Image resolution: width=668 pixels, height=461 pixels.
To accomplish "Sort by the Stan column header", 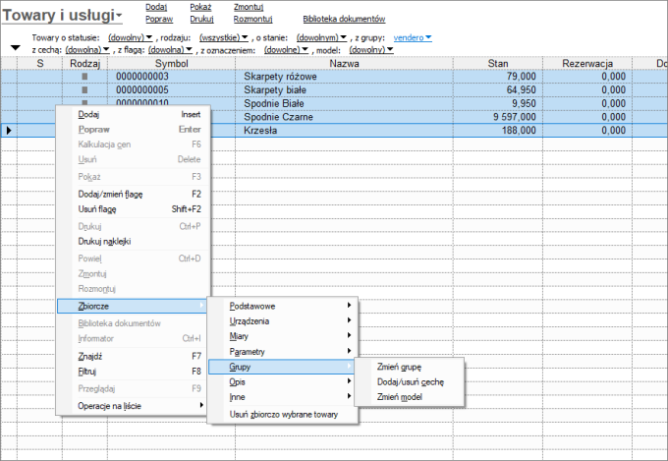I will tap(498, 64).
